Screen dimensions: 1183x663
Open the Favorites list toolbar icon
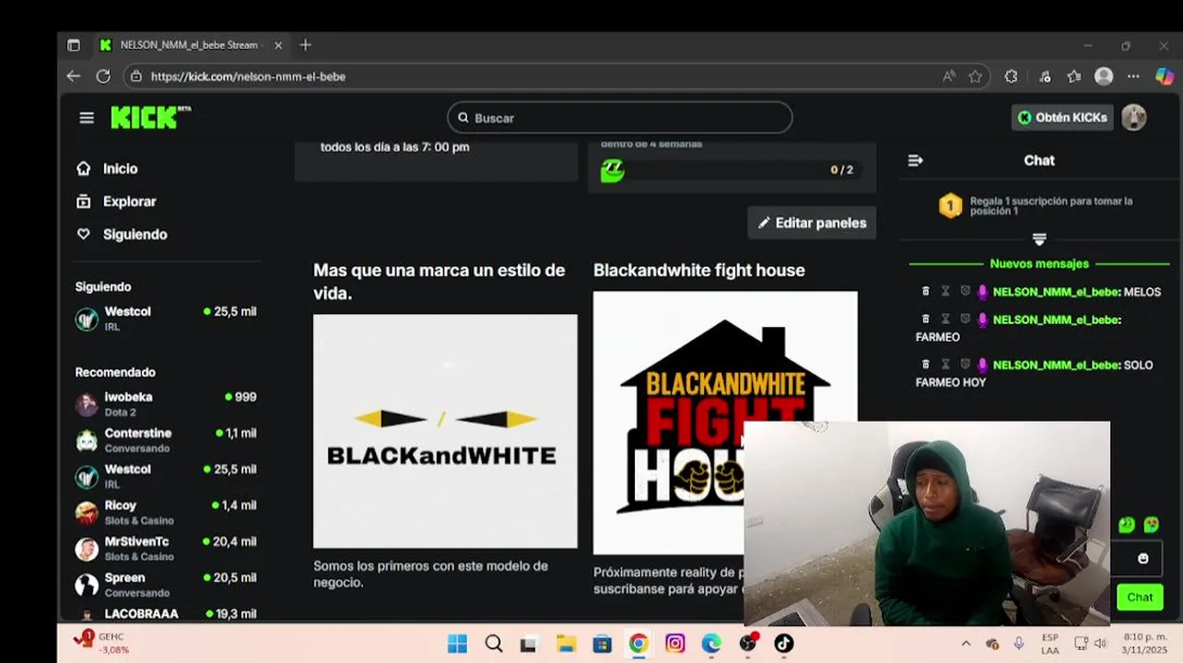1074,76
